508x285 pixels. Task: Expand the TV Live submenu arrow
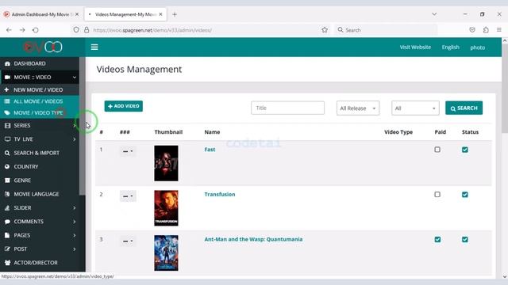coord(74,139)
